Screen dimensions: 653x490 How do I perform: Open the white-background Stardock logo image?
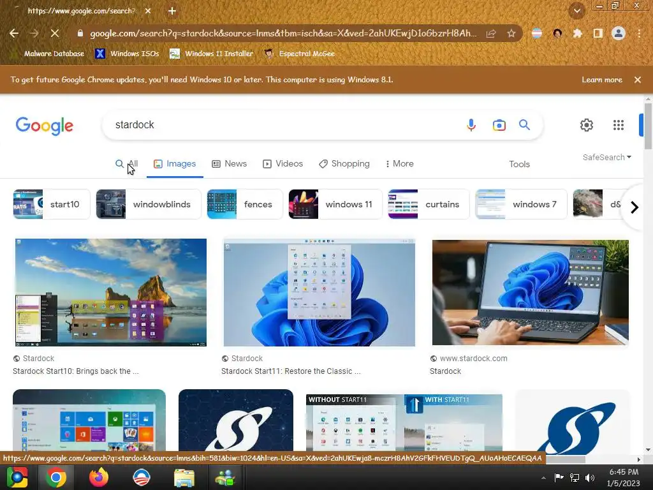(573, 422)
